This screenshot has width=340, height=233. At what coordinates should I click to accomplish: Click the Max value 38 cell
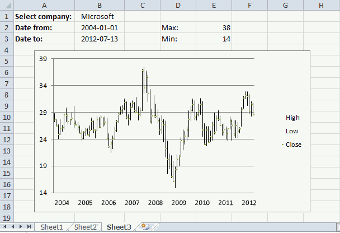point(214,27)
